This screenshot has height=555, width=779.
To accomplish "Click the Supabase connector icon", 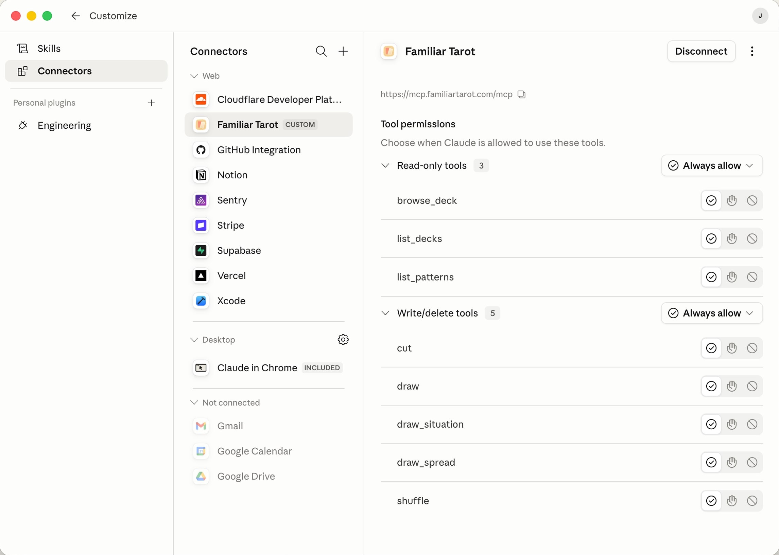I will [201, 251].
